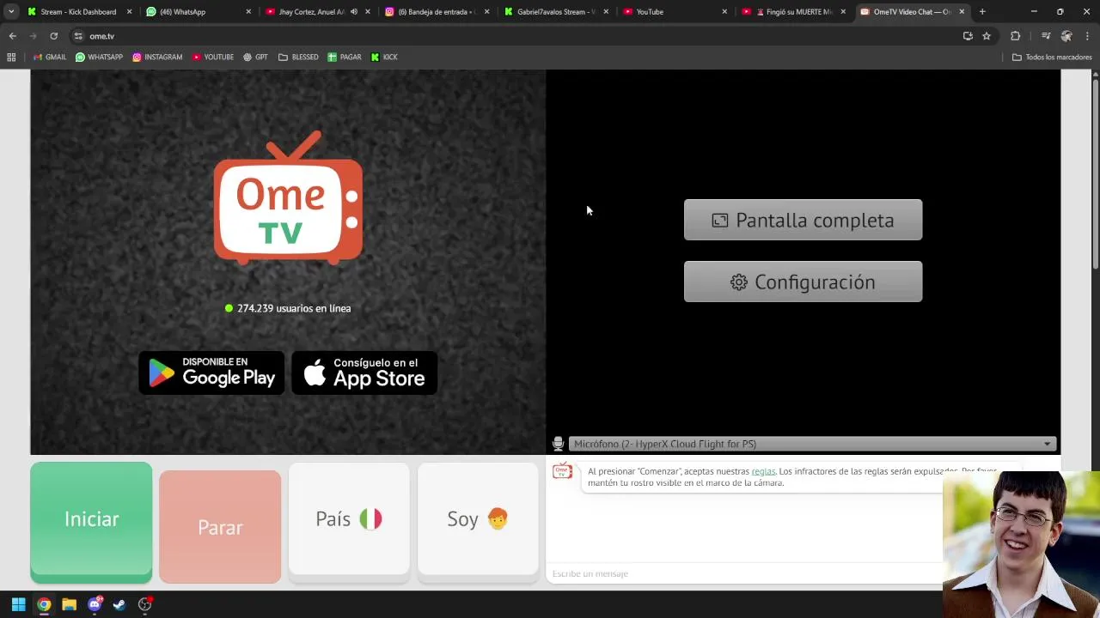This screenshot has width=1100, height=618.
Task: Click the site info icon left of ome.tv
Action: (78, 36)
